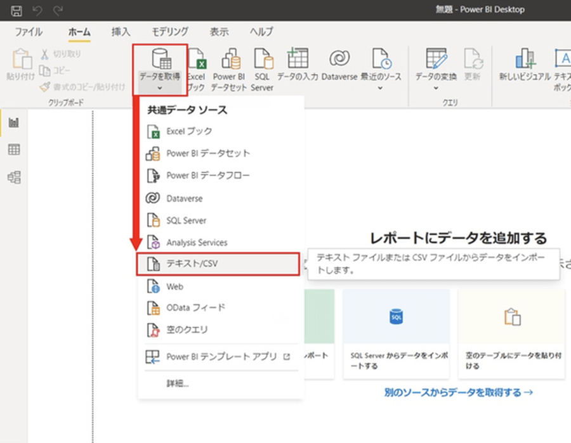Viewport: 571px width, 443px height.
Task: Open the ファイル tab
Action: click(x=29, y=32)
